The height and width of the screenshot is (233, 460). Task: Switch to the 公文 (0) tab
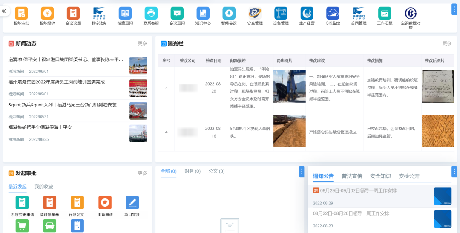click(216, 171)
